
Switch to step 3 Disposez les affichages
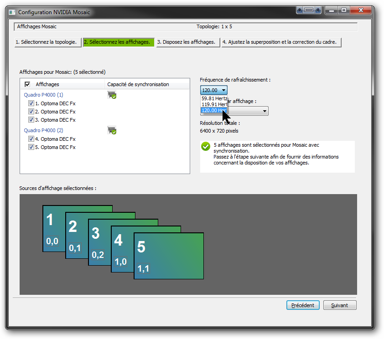pos(187,42)
